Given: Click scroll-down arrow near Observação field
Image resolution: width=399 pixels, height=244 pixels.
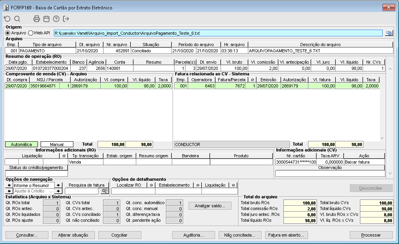Looking at the screenshot, I should (x=390, y=173).
